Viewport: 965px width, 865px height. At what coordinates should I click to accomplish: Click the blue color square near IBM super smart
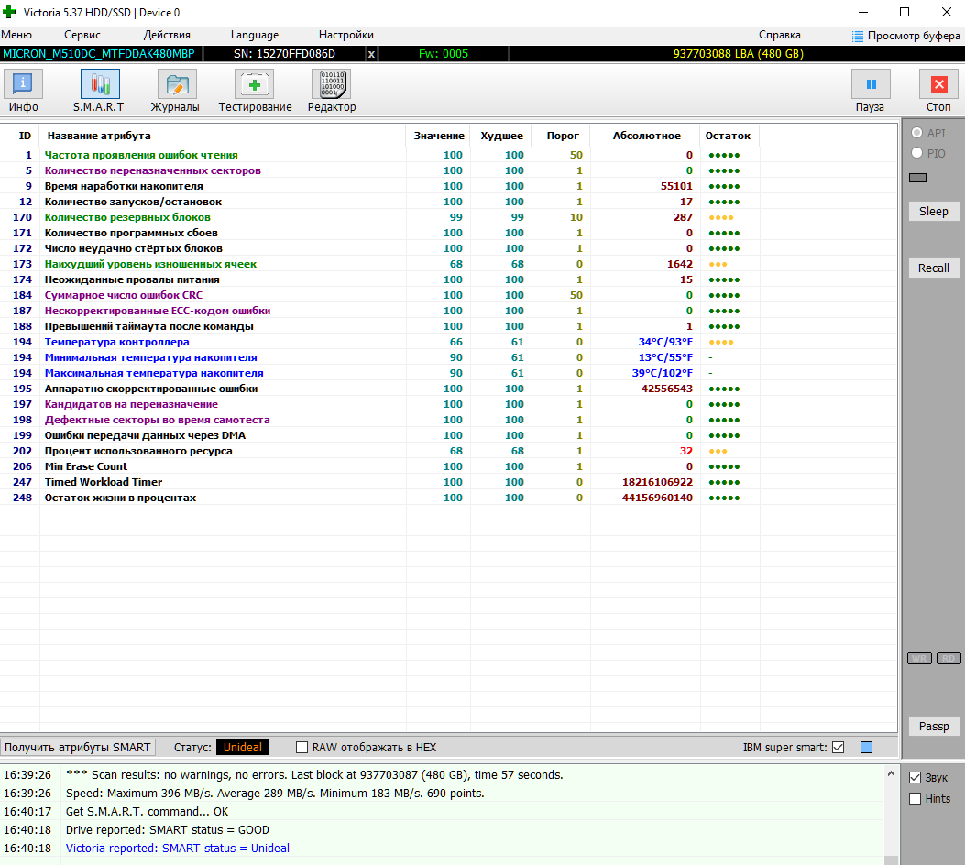[x=867, y=748]
